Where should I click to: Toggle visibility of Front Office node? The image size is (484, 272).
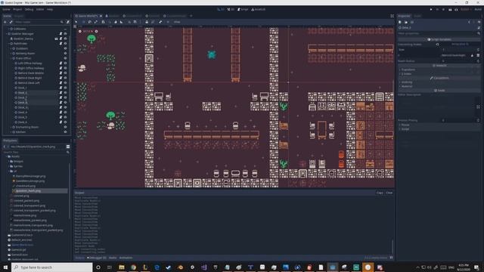tap(65, 58)
